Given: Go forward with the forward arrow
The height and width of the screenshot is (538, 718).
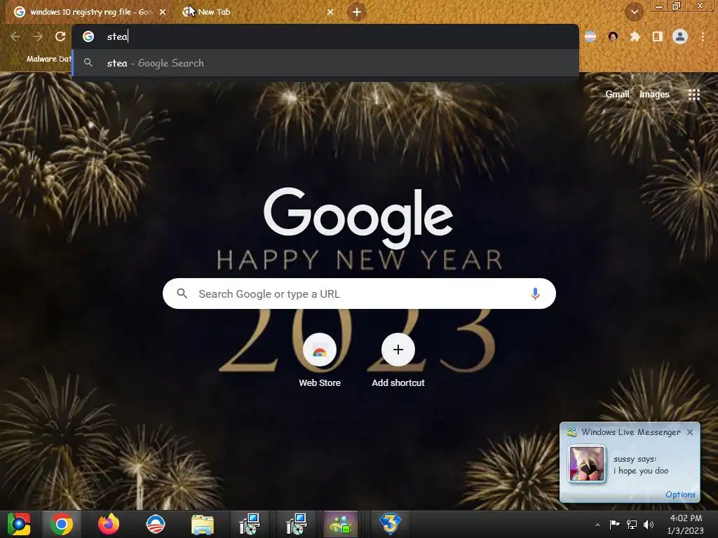Looking at the screenshot, I should point(38,36).
